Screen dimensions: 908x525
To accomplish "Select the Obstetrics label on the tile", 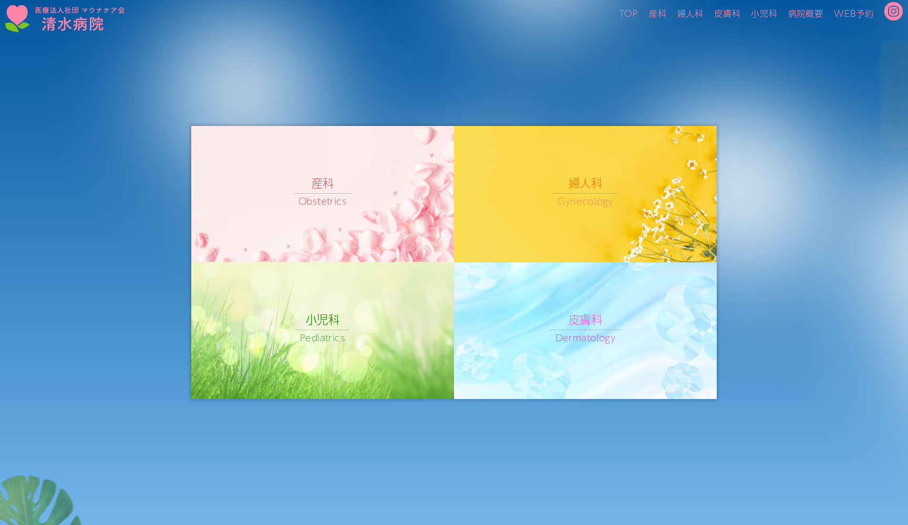I will pyautogui.click(x=323, y=202).
